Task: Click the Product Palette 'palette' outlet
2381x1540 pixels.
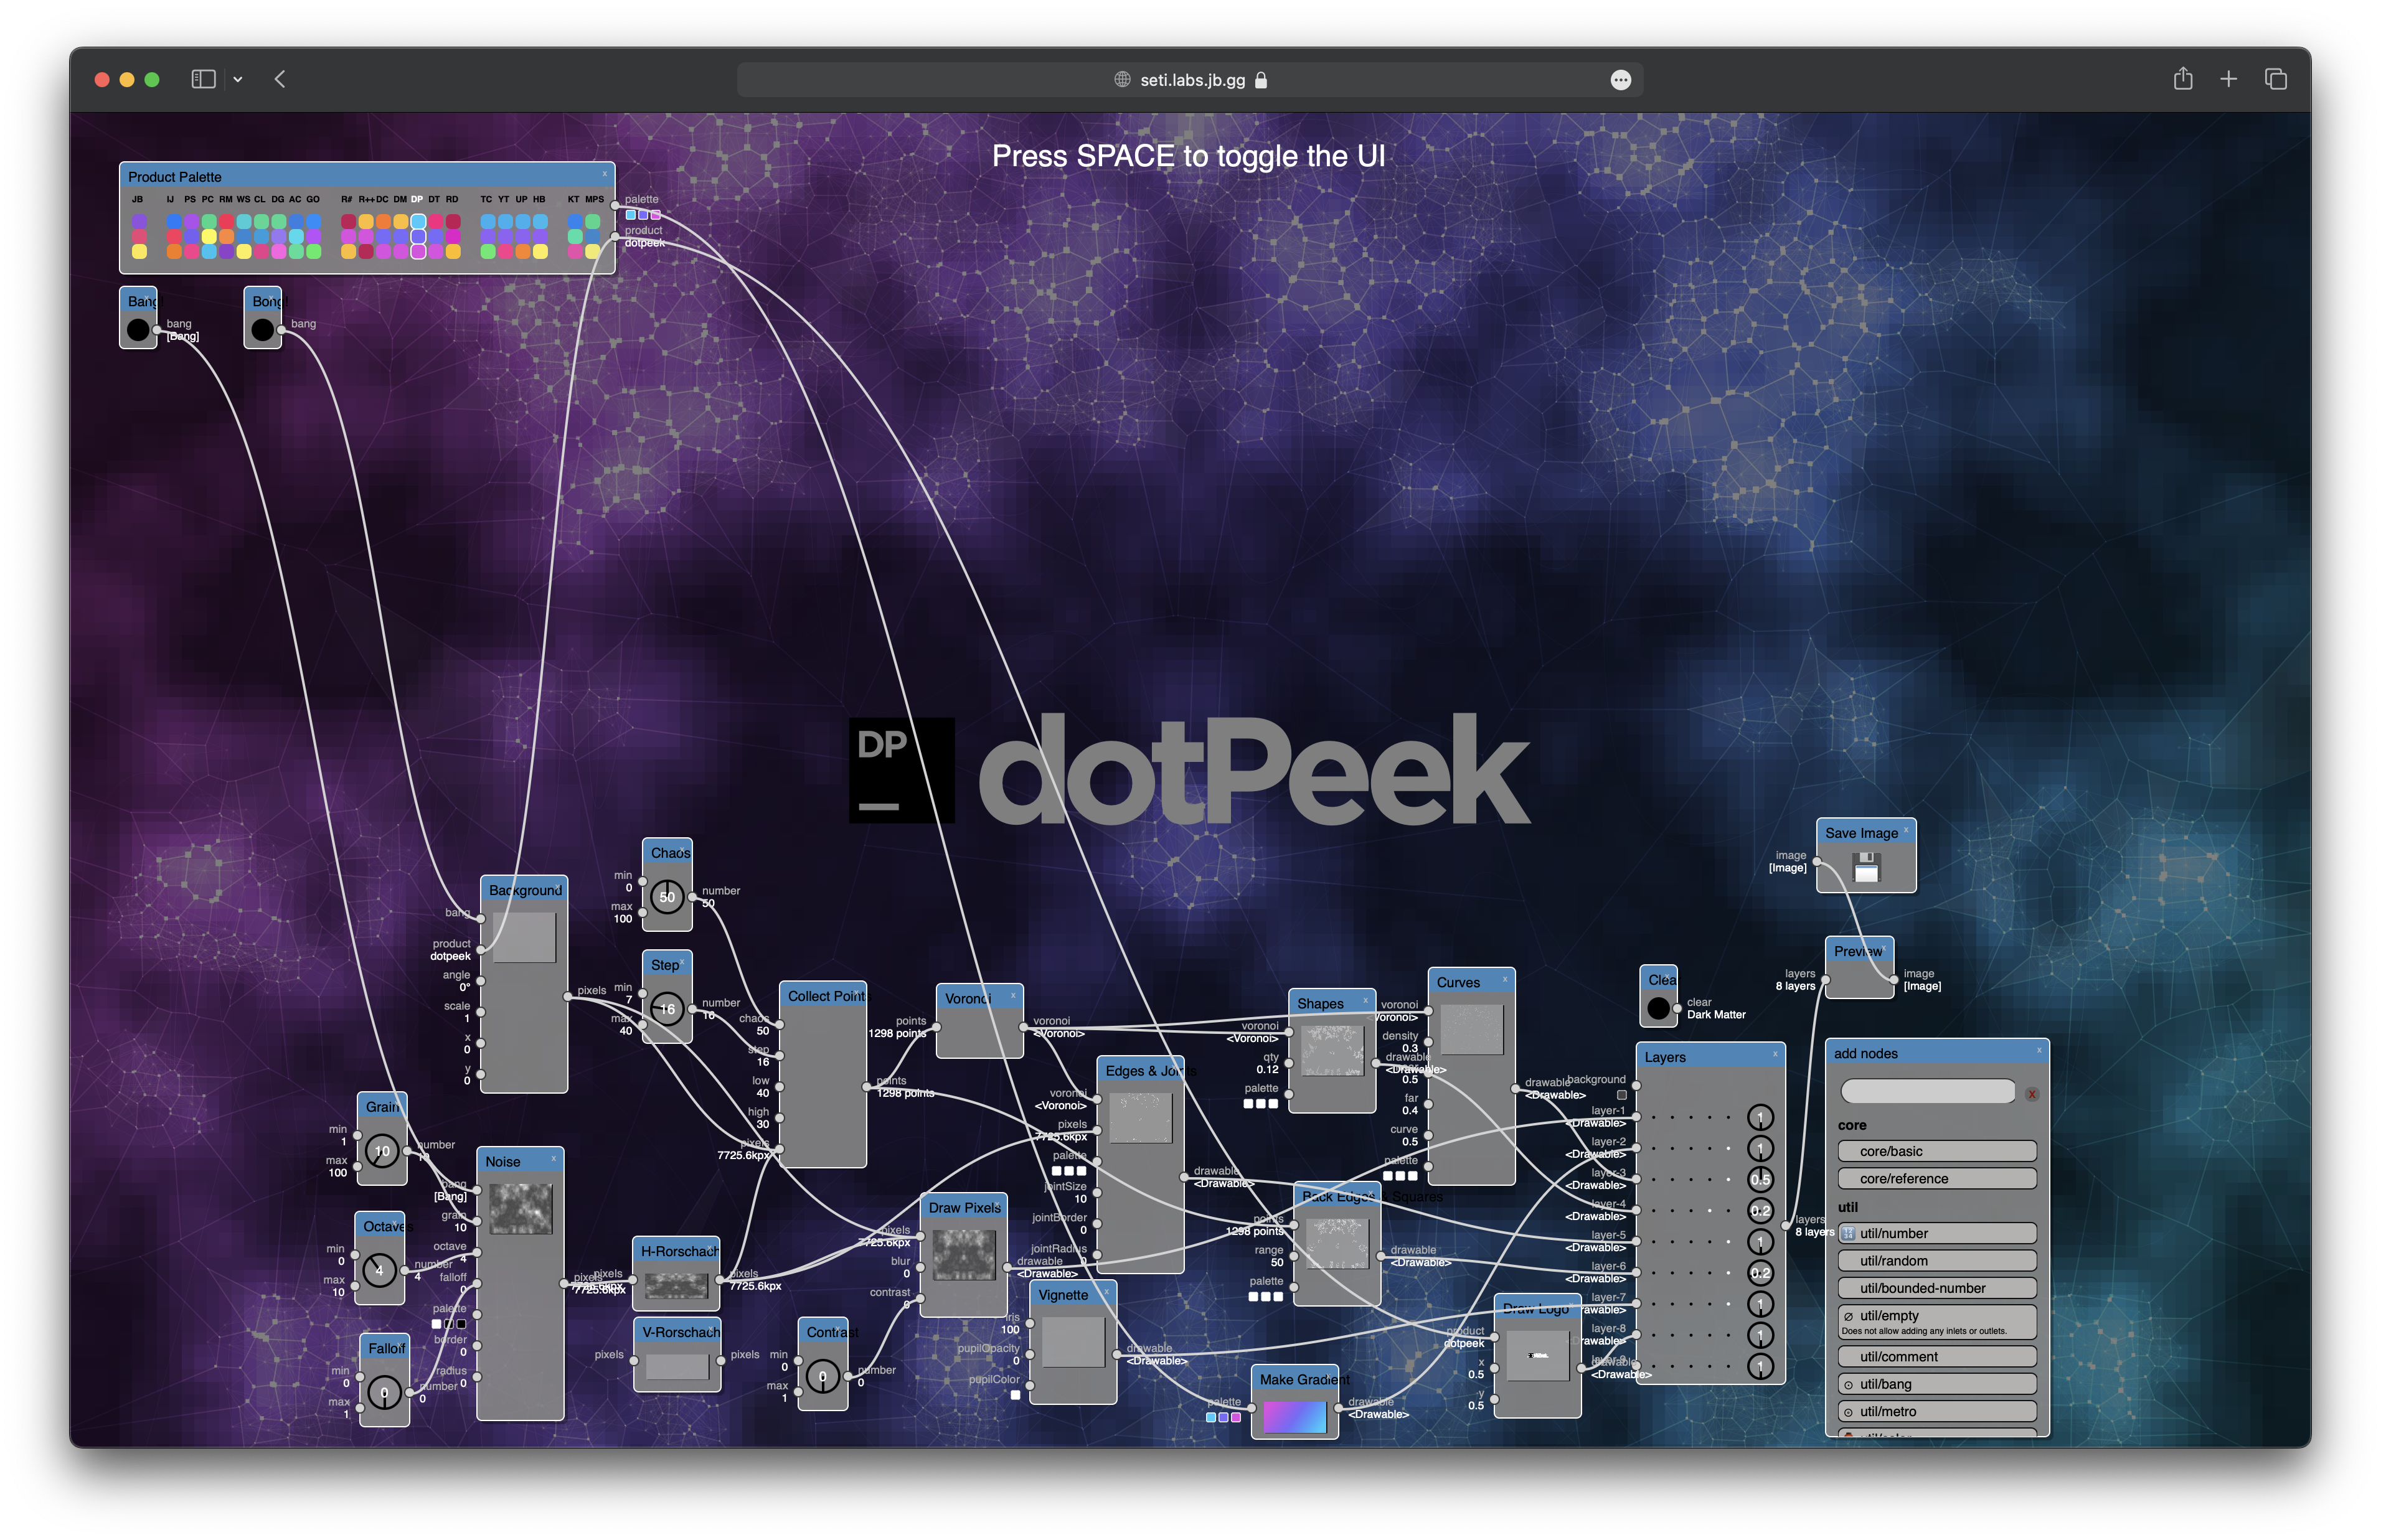Action: [x=615, y=205]
